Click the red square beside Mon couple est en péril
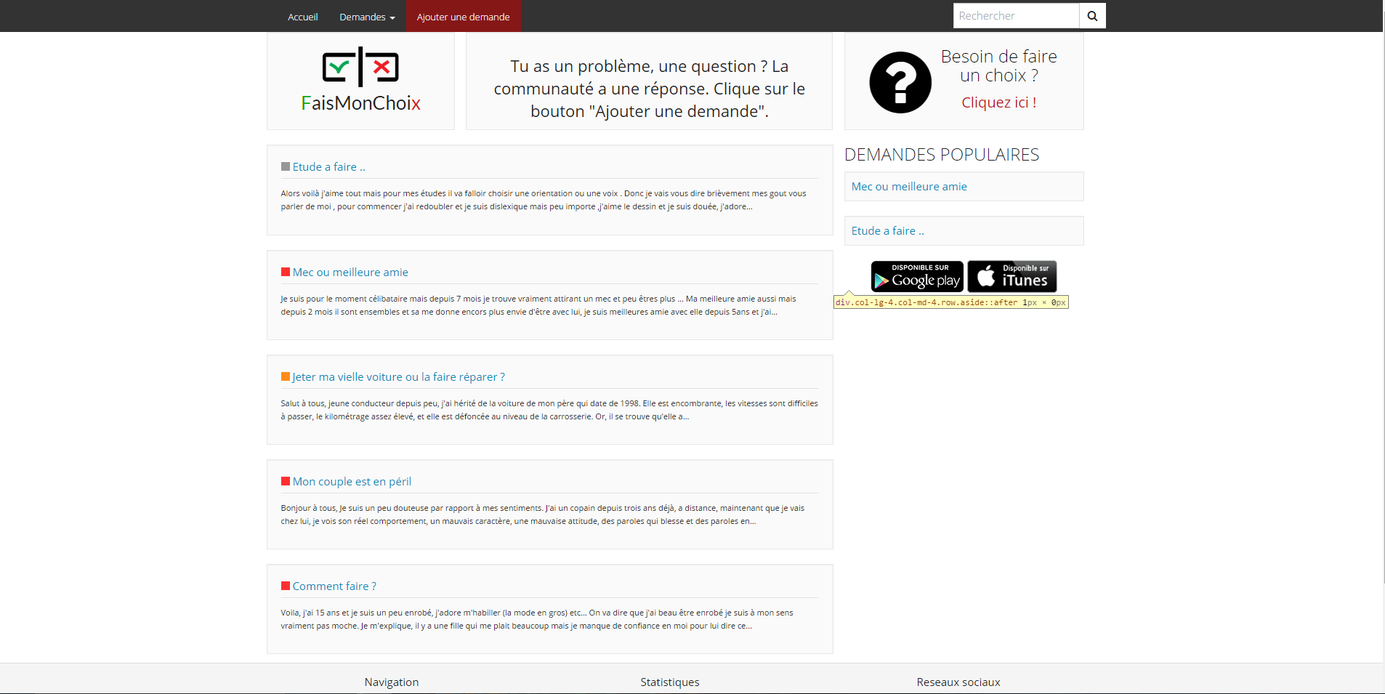The image size is (1385, 694). 286,481
